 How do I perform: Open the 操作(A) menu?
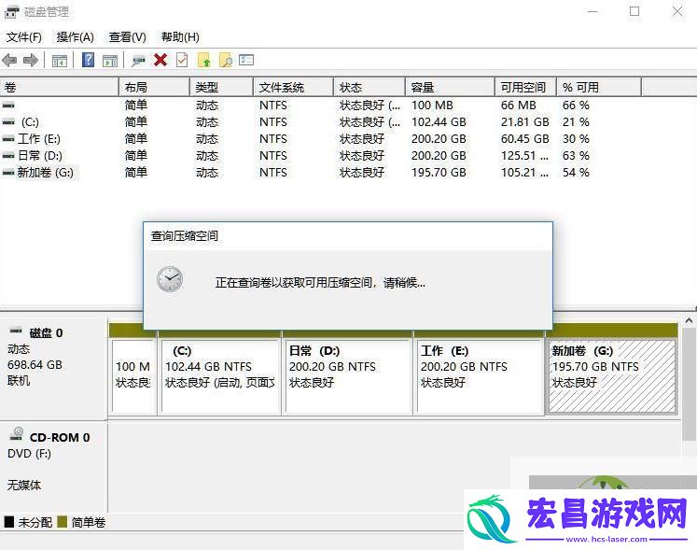point(76,37)
